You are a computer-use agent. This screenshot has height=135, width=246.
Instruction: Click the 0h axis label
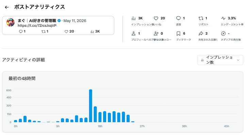(16, 126)
